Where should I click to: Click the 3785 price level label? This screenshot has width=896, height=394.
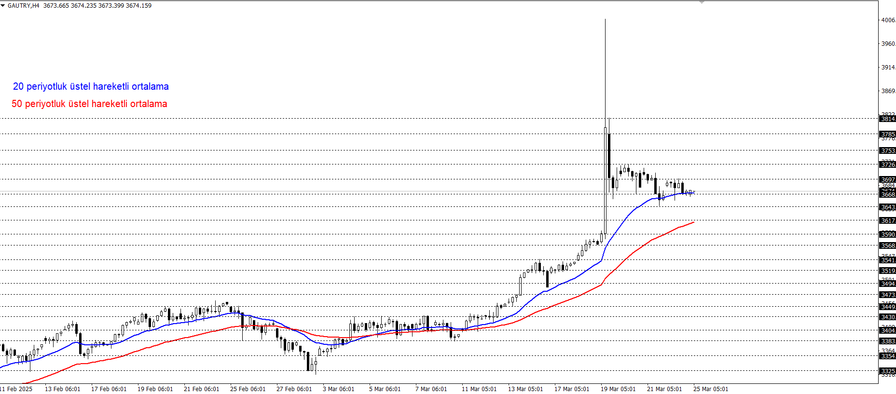pos(888,134)
